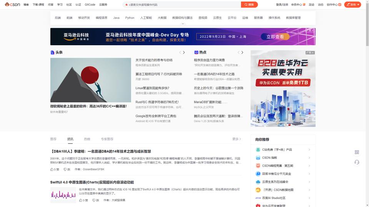Go to previous 热点 page arrow
Image resolution: width=369 pixels, height=207 pixels.
[x=238, y=53]
